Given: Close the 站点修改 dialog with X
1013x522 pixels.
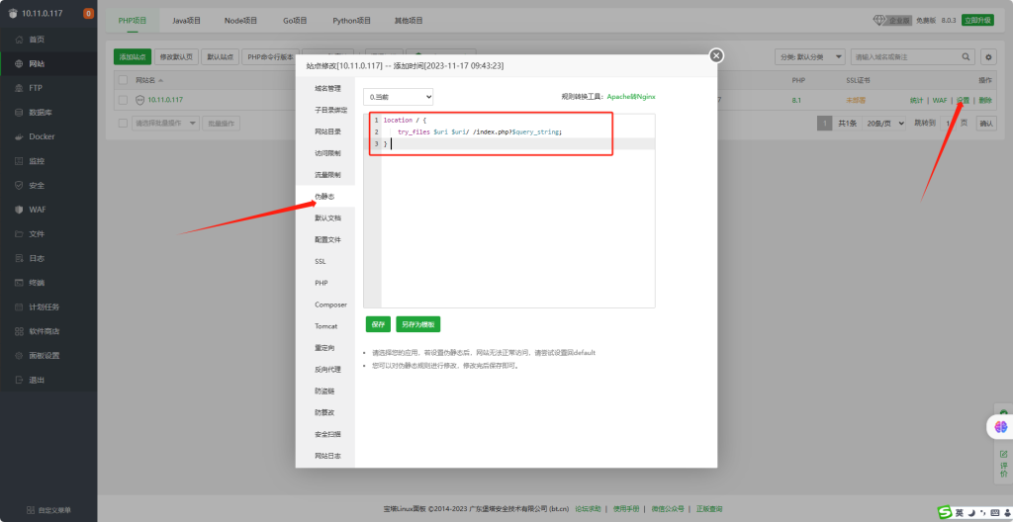Looking at the screenshot, I should point(716,55).
